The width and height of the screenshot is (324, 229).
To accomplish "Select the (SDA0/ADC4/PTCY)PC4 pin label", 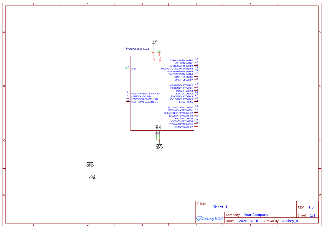I will (x=181, y=96).
